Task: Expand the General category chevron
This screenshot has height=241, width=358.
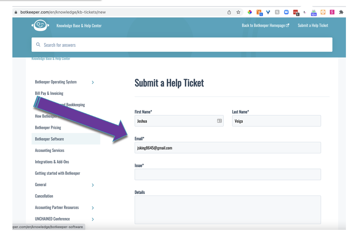Action: coord(93,185)
